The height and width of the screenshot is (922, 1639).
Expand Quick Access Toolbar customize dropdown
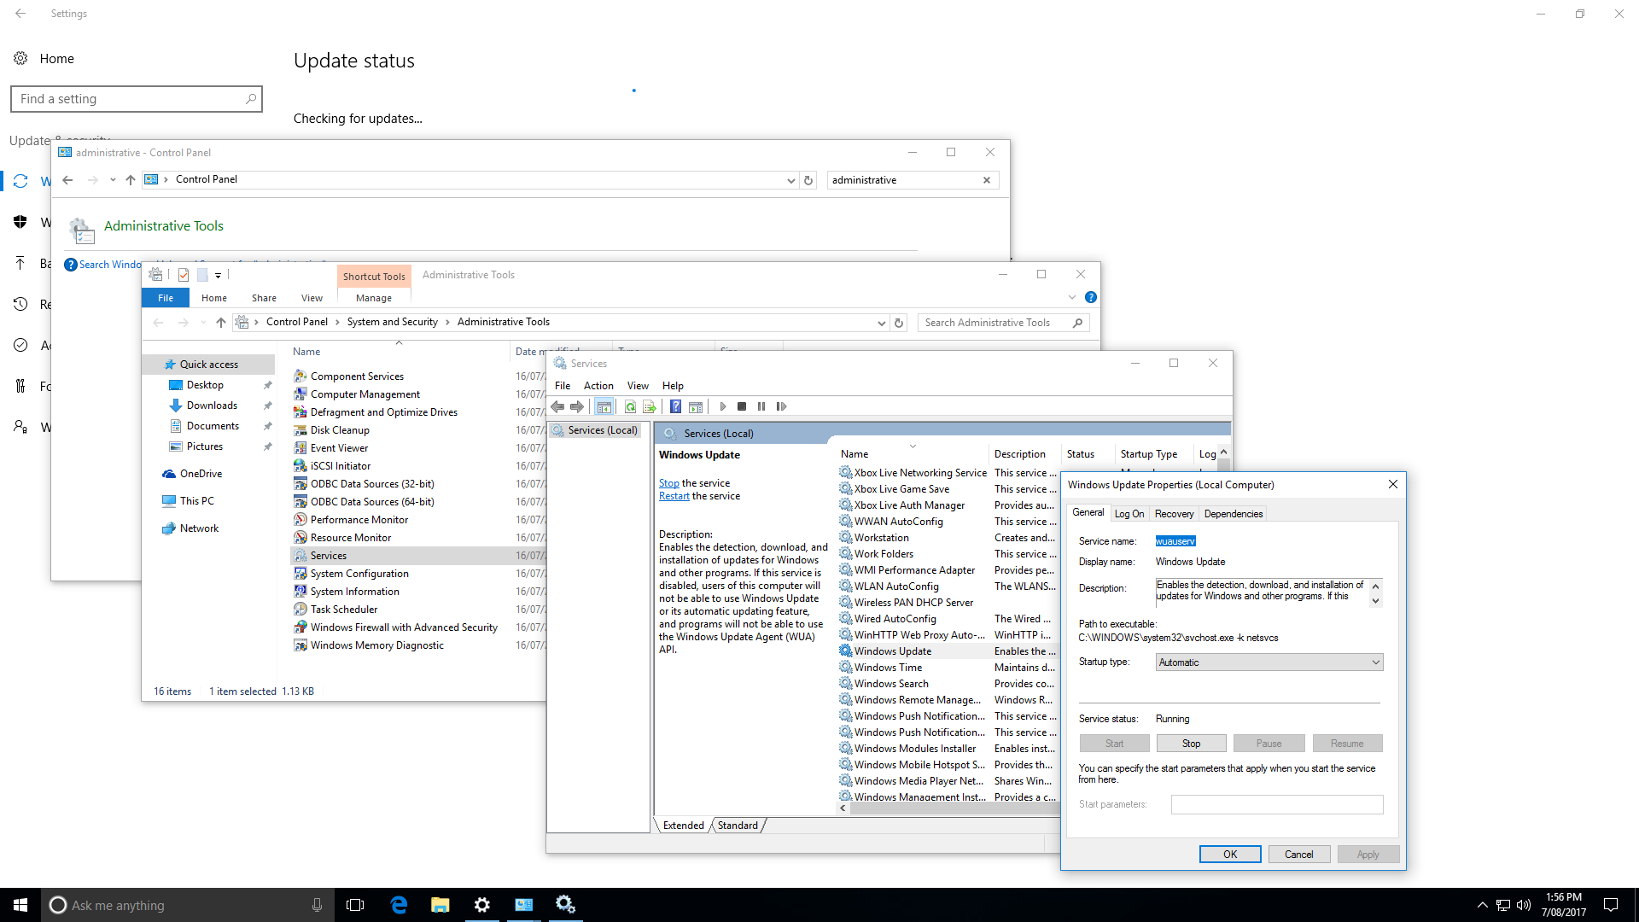[219, 275]
